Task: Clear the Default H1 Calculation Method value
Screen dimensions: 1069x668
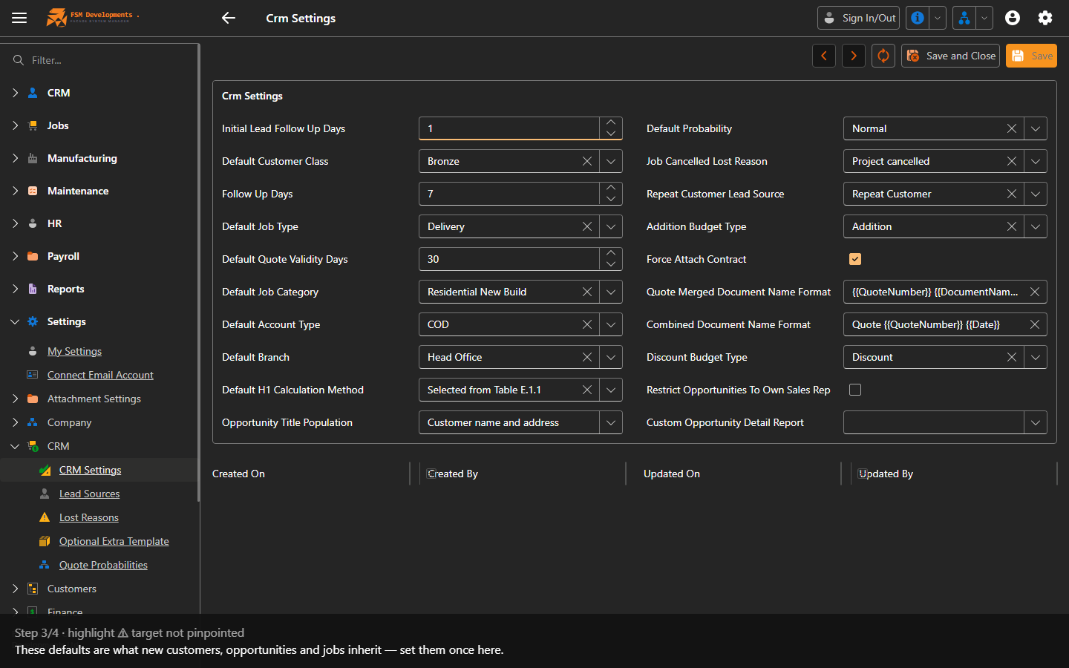Action: click(587, 390)
